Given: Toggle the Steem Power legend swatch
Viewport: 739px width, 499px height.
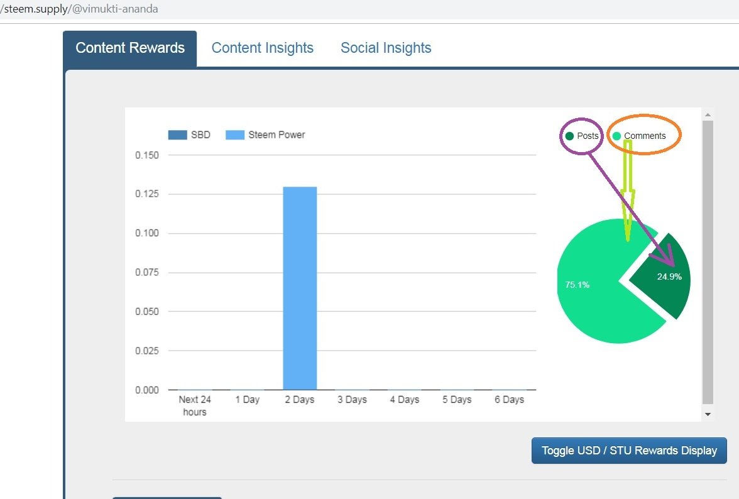Looking at the screenshot, I should click(235, 134).
